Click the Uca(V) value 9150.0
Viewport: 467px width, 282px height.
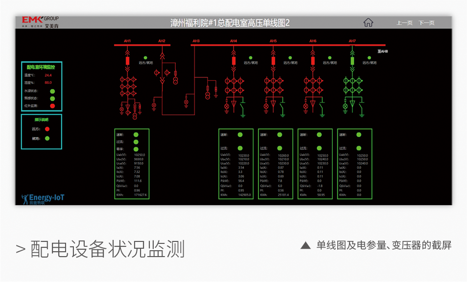coord(139,163)
